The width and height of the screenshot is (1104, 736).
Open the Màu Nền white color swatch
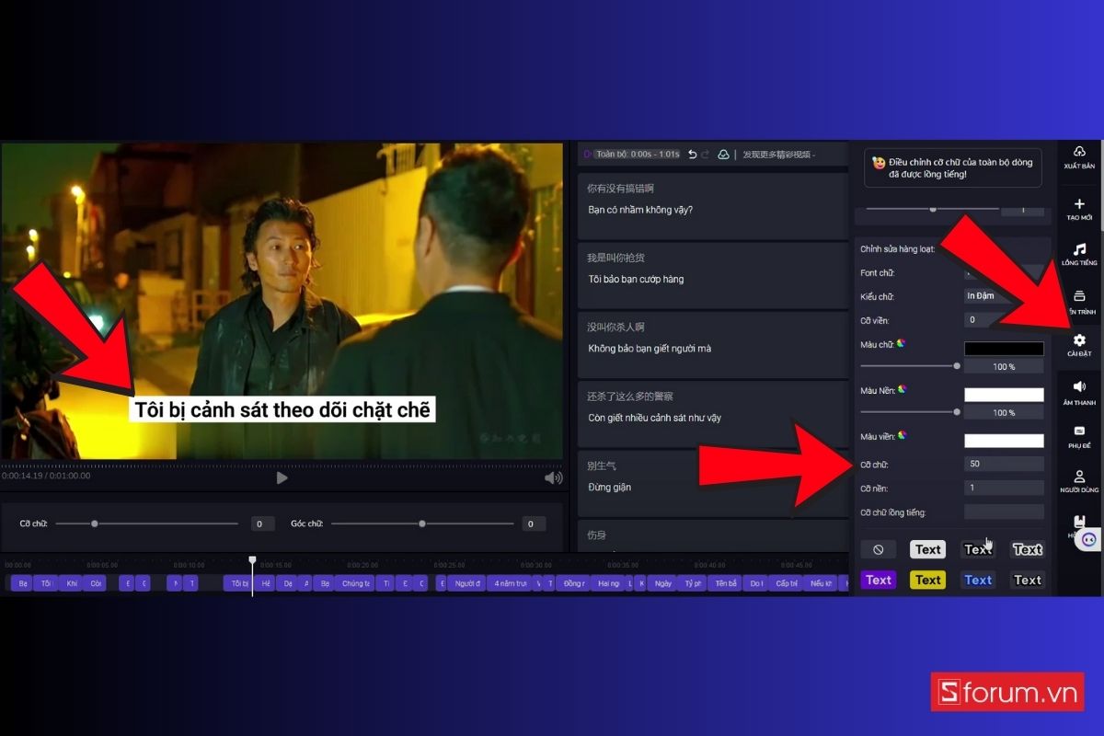pyautogui.click(x=1003, y=395)
